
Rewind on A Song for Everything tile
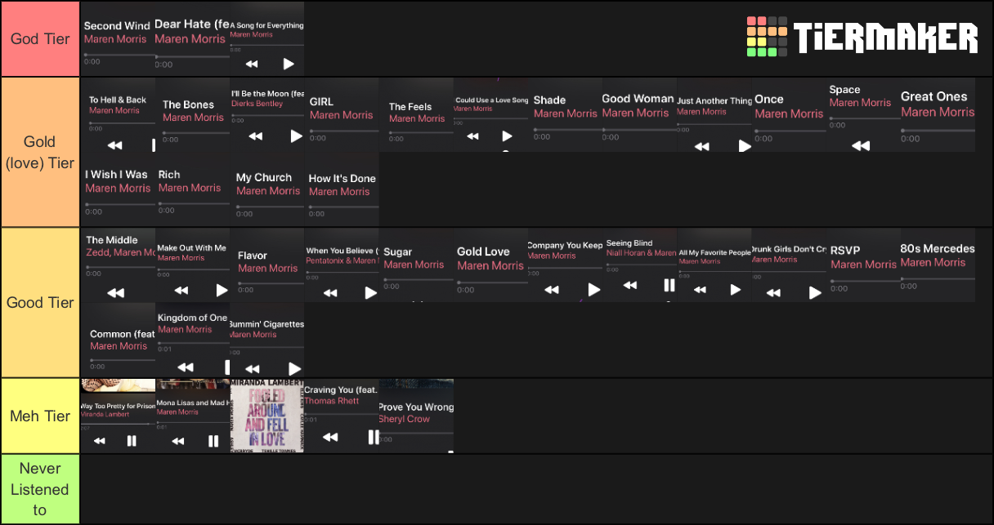252,64
